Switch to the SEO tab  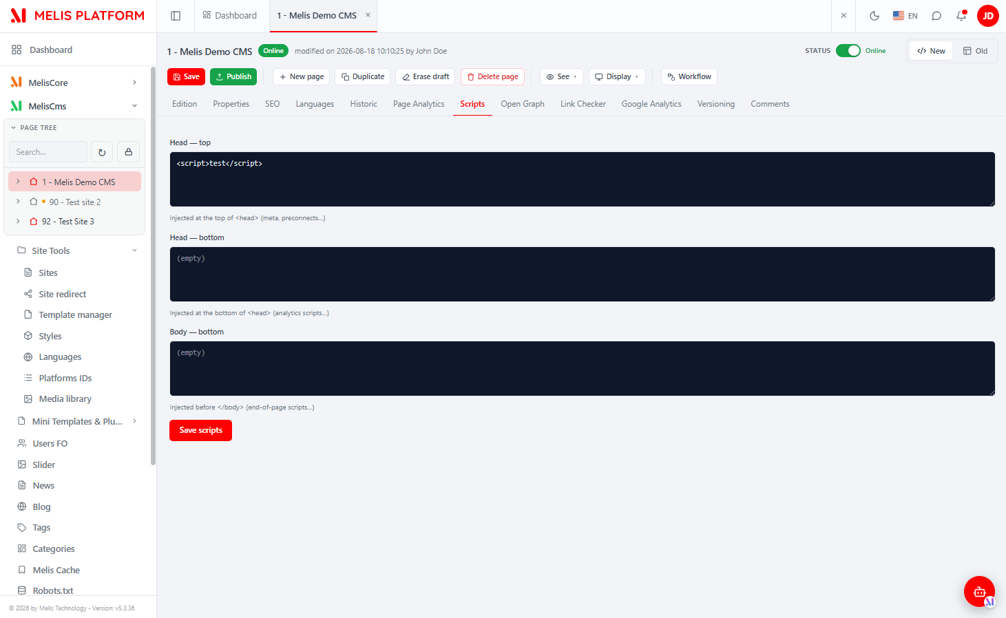273,104
